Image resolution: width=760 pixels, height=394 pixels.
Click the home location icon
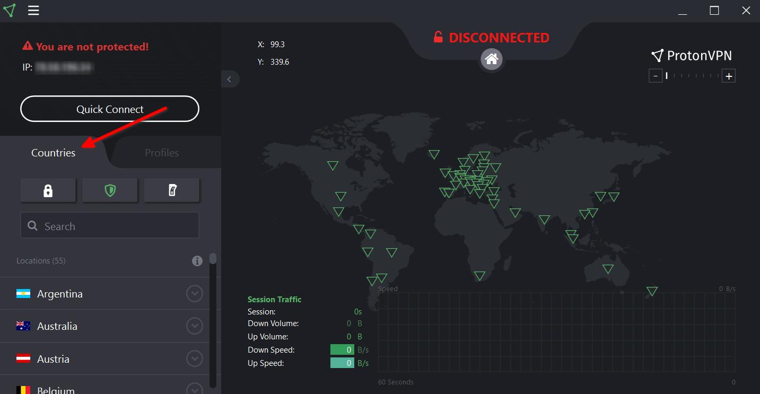coord(492,59)
